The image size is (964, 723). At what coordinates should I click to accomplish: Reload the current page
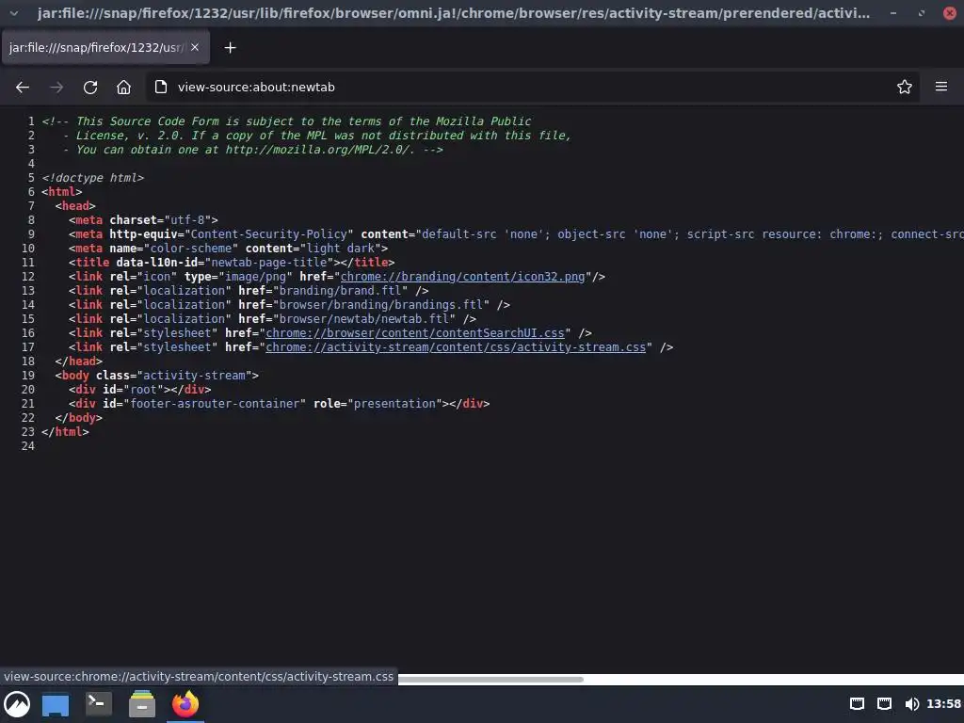[90, 88]
